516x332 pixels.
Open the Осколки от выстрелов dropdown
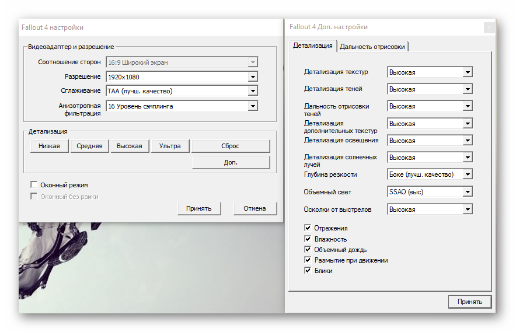click(430, 209)
